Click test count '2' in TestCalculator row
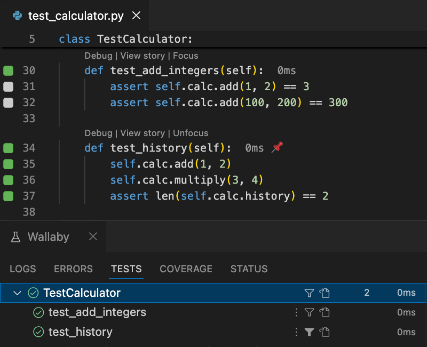Viewport: 427px width, 347px height. 367,293
